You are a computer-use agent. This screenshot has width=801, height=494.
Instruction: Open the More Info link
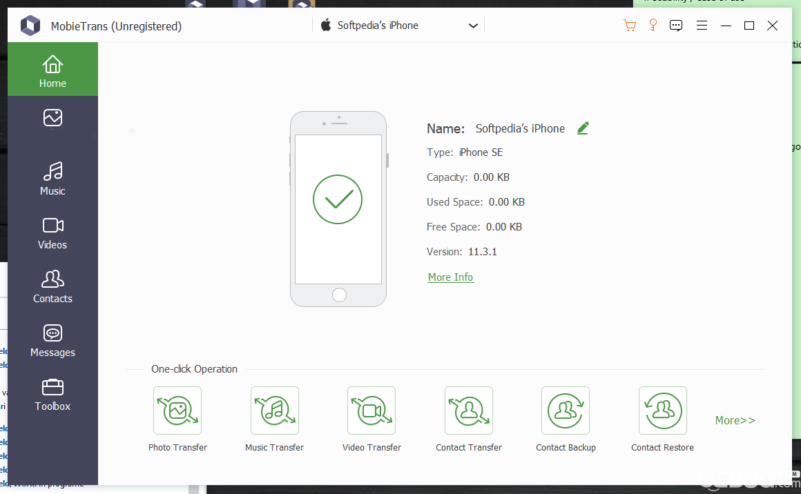[450, 277]
